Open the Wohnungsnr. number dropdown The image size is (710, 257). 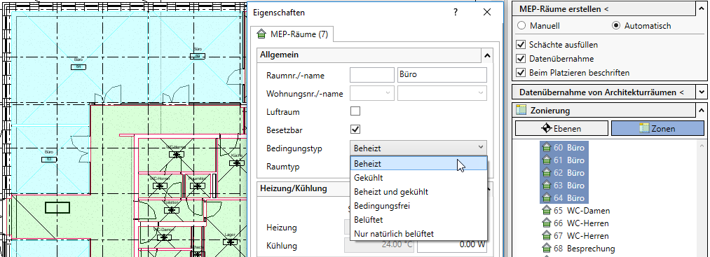coord(372,93)
